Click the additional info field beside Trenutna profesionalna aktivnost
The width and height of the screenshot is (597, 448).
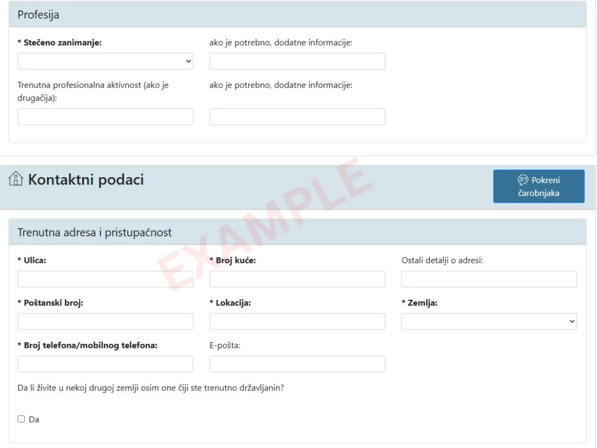pyautogui.click(x=297, y=117)
